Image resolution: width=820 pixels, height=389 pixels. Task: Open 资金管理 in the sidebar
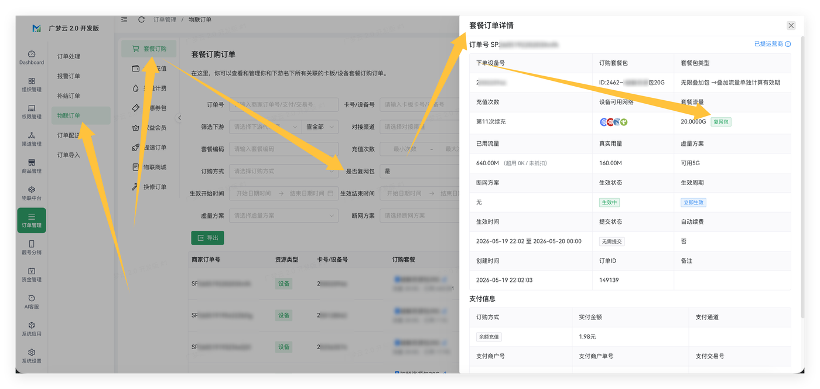[32, 275]
